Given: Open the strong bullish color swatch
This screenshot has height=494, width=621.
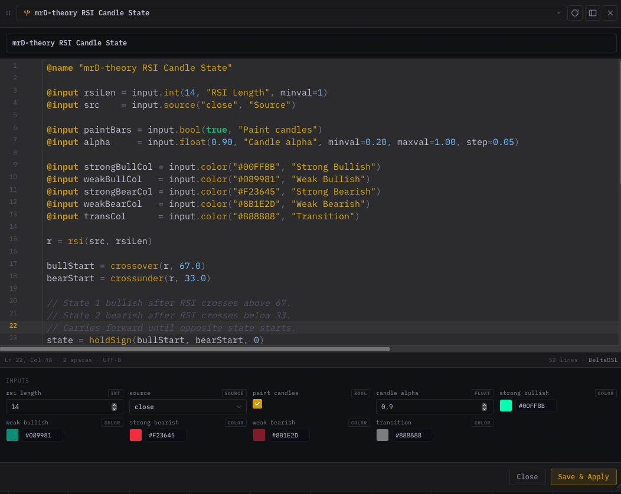Looking at the screenshot, I should click(x=506, y=406).
